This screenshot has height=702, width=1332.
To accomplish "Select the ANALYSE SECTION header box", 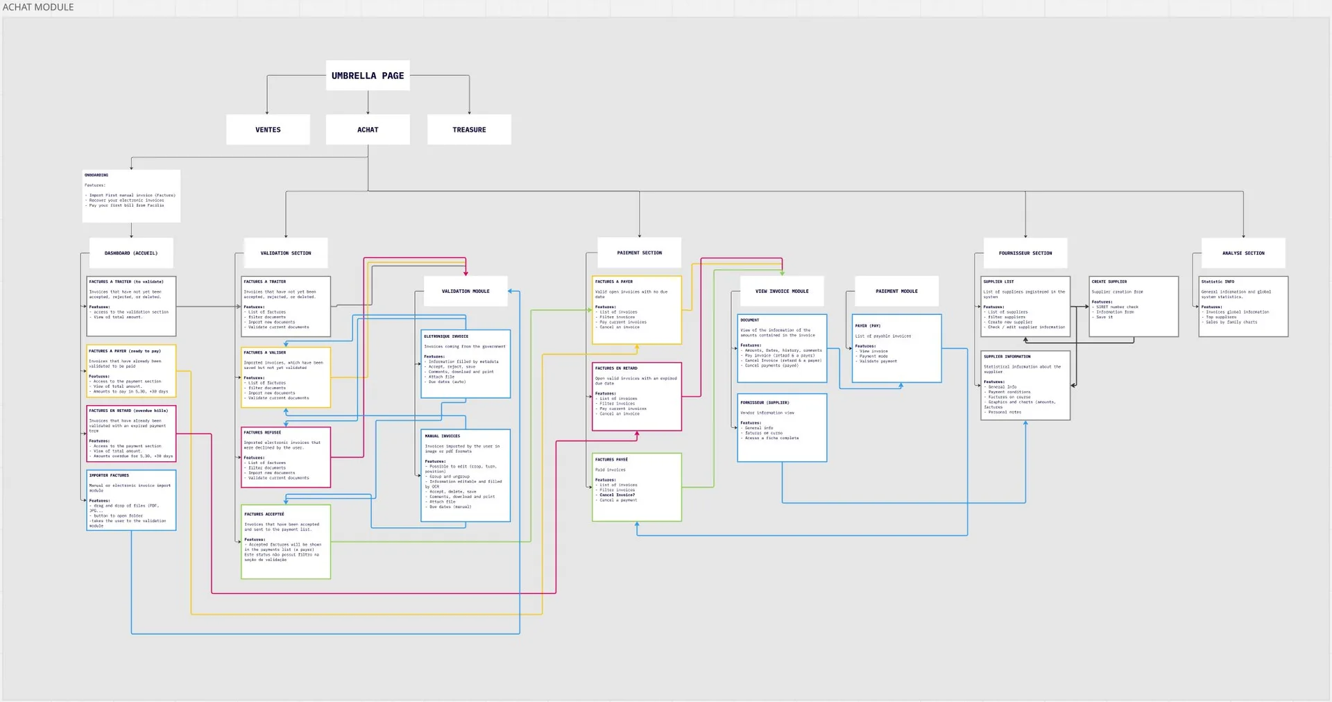I will tap(1243, 253).
